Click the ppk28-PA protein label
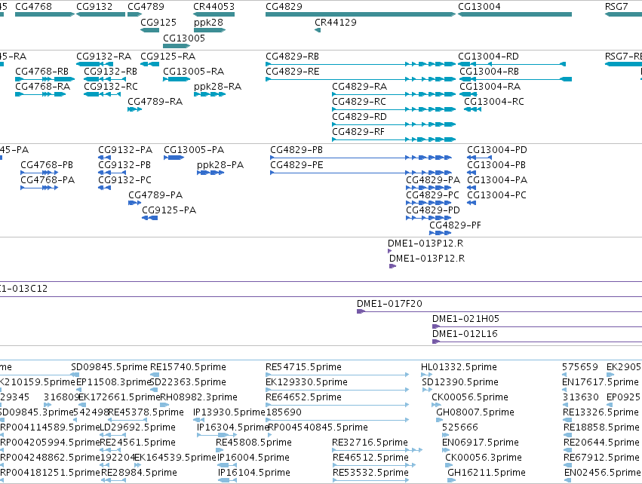Viewport: 642px width, 484px height. tap(220, 165)
